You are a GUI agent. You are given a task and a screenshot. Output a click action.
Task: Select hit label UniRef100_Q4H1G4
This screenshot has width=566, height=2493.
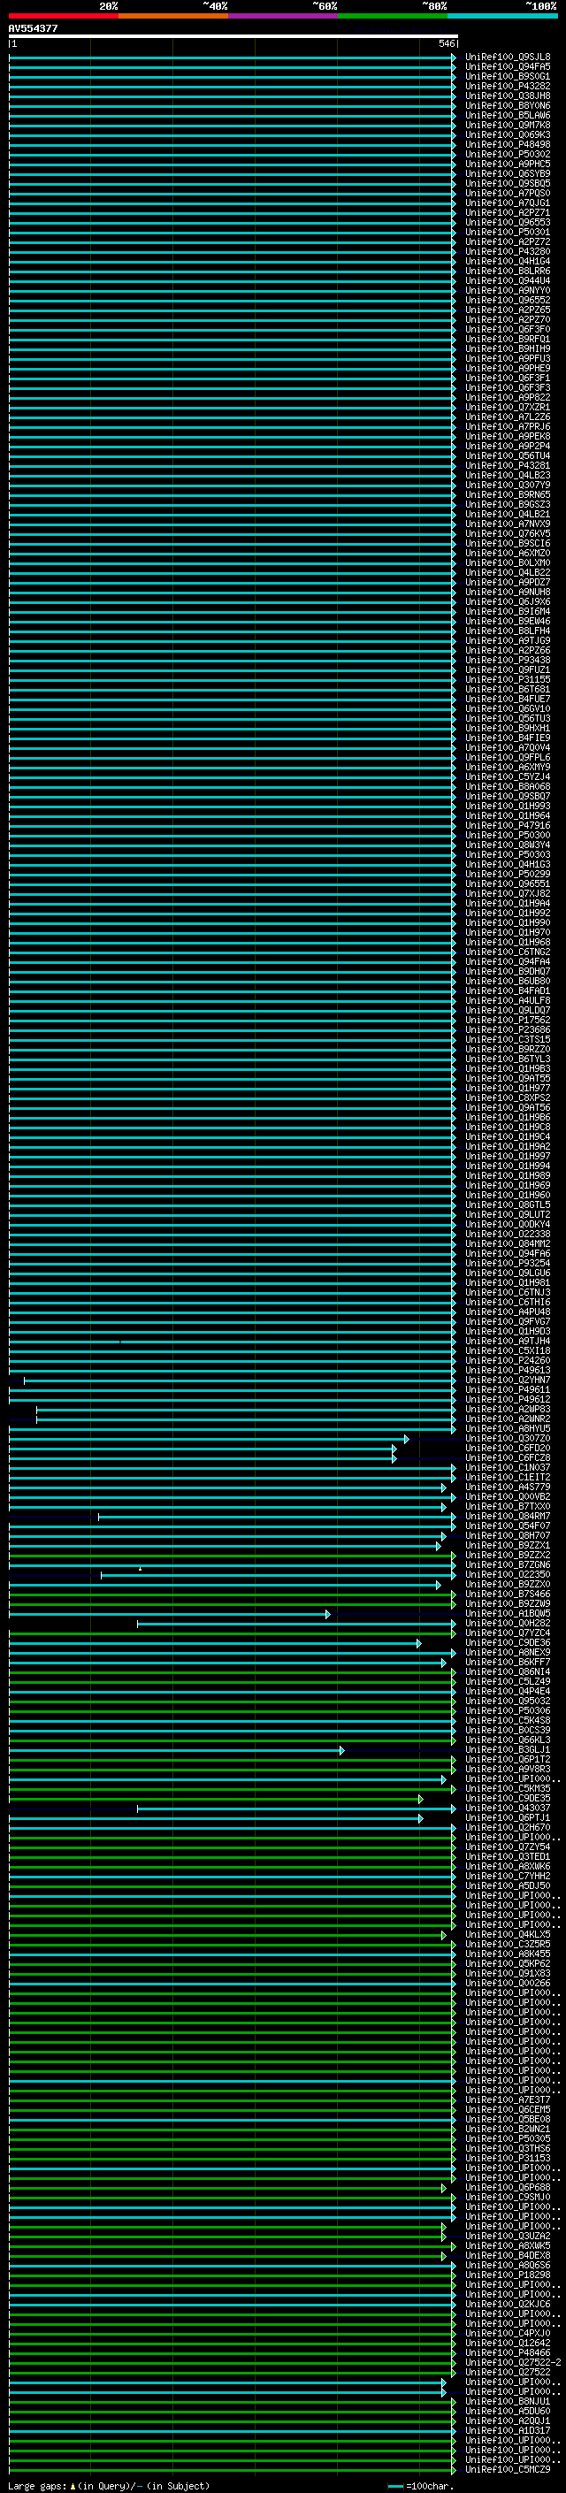click(x=508, y=261)
